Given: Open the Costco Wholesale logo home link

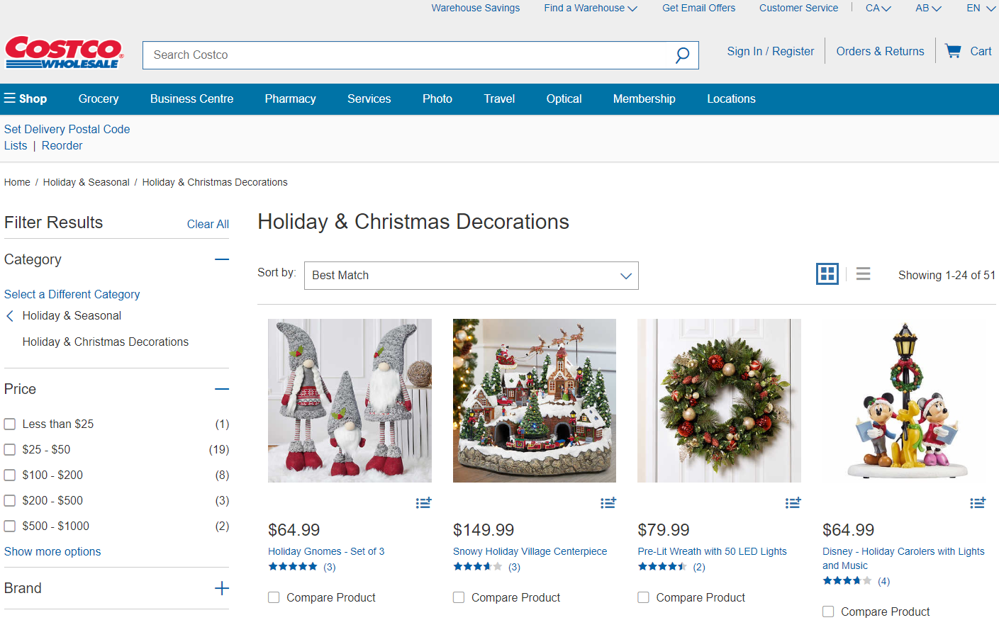Looking at the screenshot, I should [x=65, y=52].
